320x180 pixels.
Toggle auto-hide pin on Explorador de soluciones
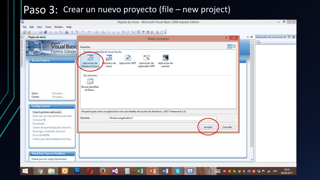pos(289,37)
